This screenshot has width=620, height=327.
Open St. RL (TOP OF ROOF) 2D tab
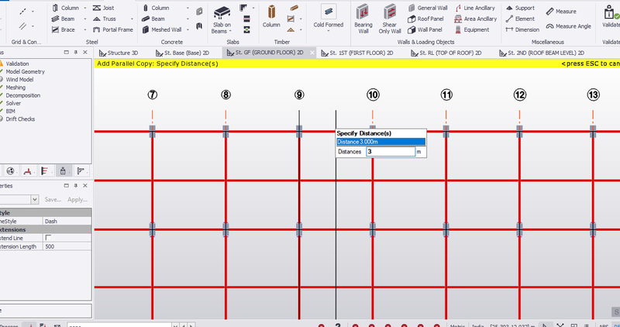[446, 53]
